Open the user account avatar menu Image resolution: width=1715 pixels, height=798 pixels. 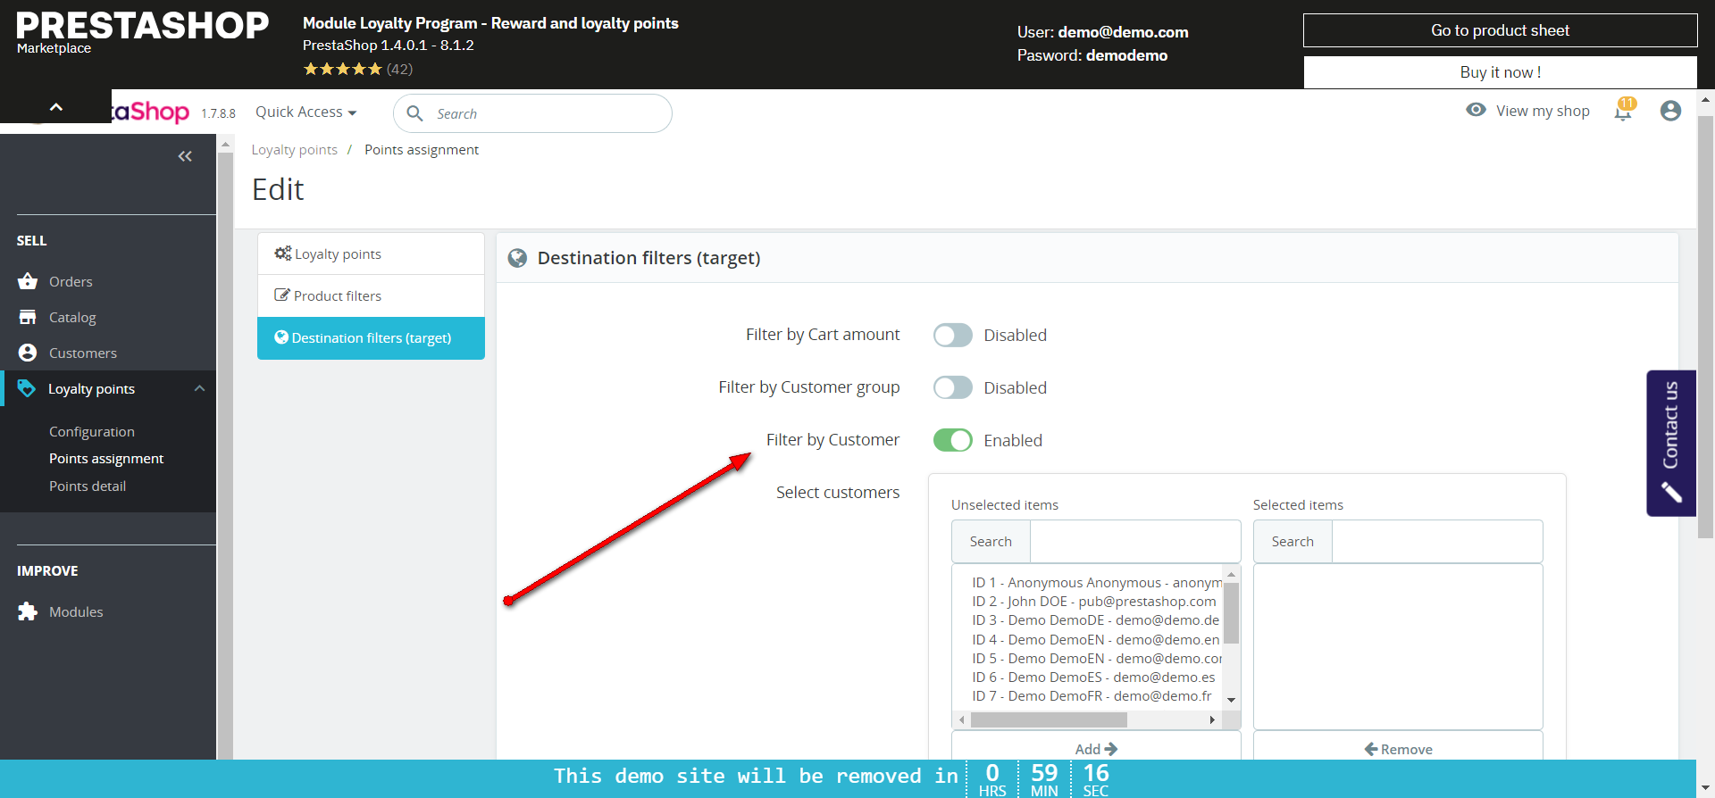pos(1670,111)
